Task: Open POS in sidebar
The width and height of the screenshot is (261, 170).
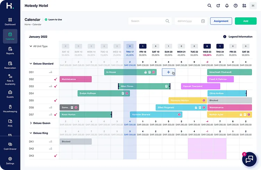Action: pyautogui.click(x=10, y=123)
